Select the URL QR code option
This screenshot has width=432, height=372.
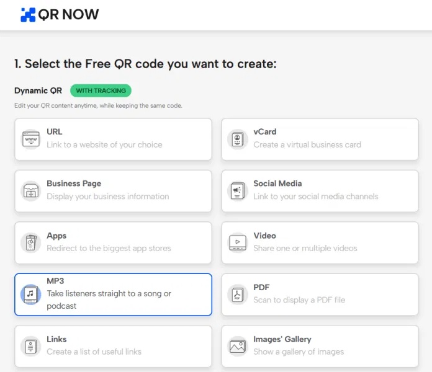tap(113, 139)
